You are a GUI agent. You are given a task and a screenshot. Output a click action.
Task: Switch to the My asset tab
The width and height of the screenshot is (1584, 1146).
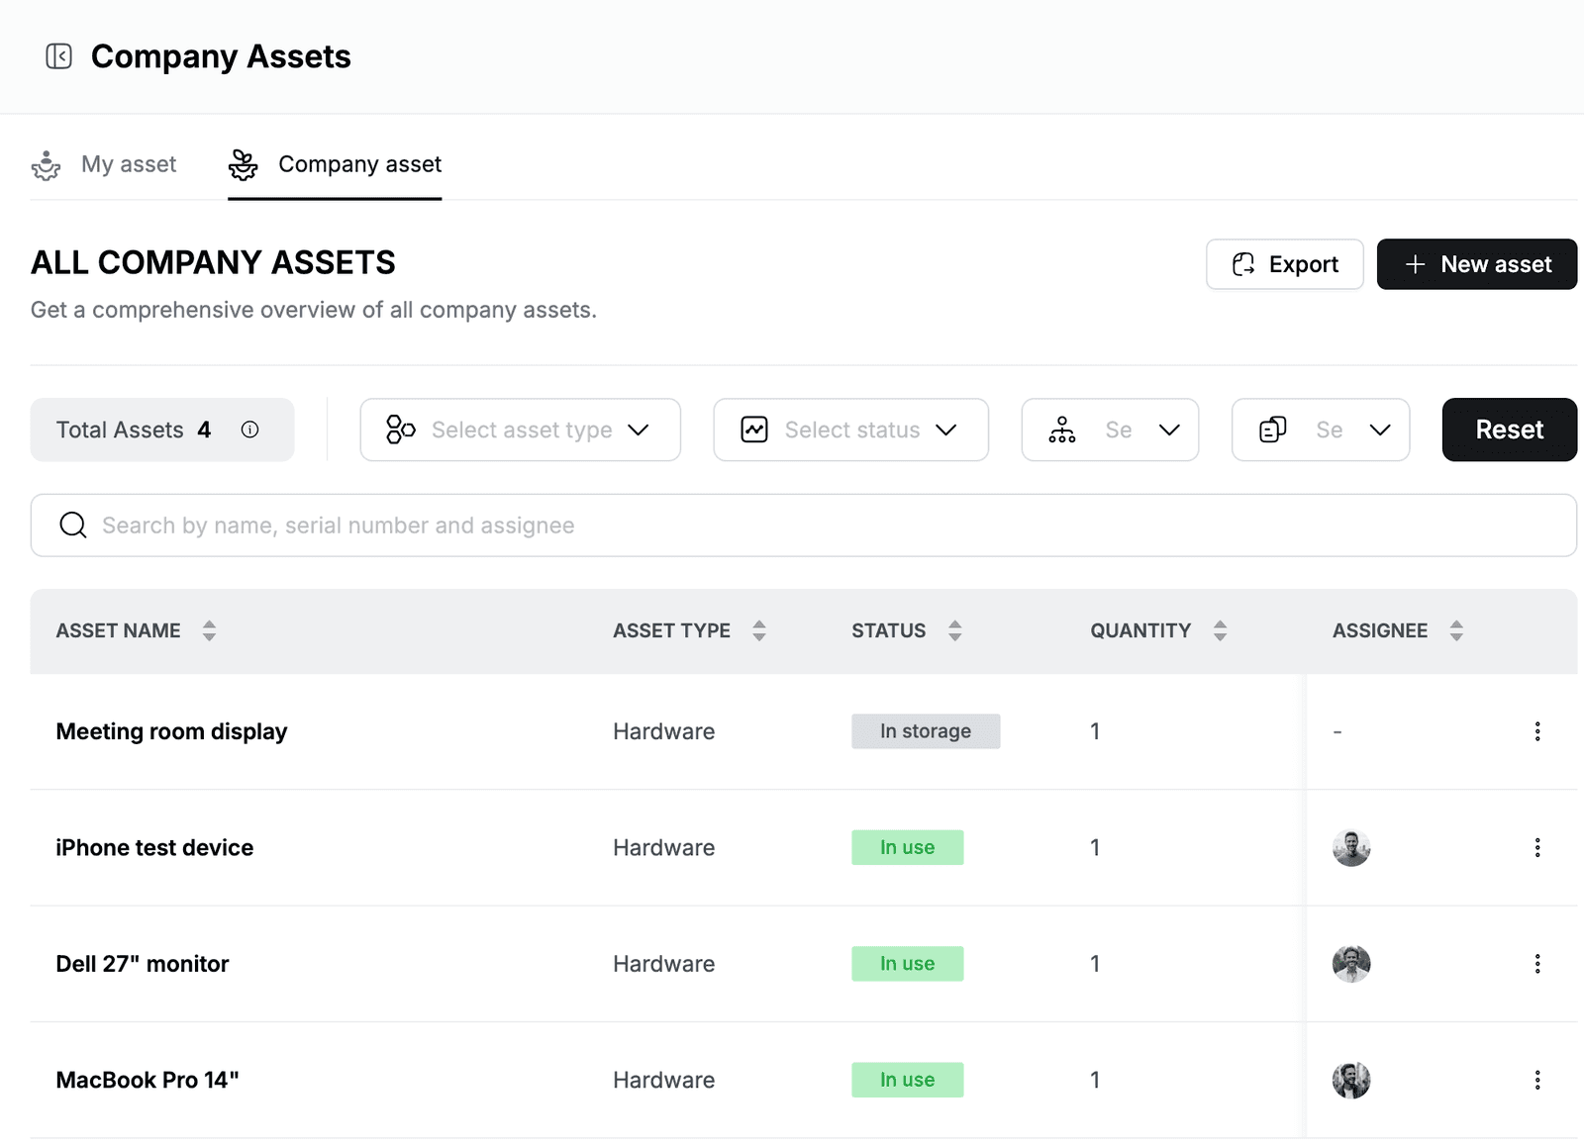(x=104, y=164)
